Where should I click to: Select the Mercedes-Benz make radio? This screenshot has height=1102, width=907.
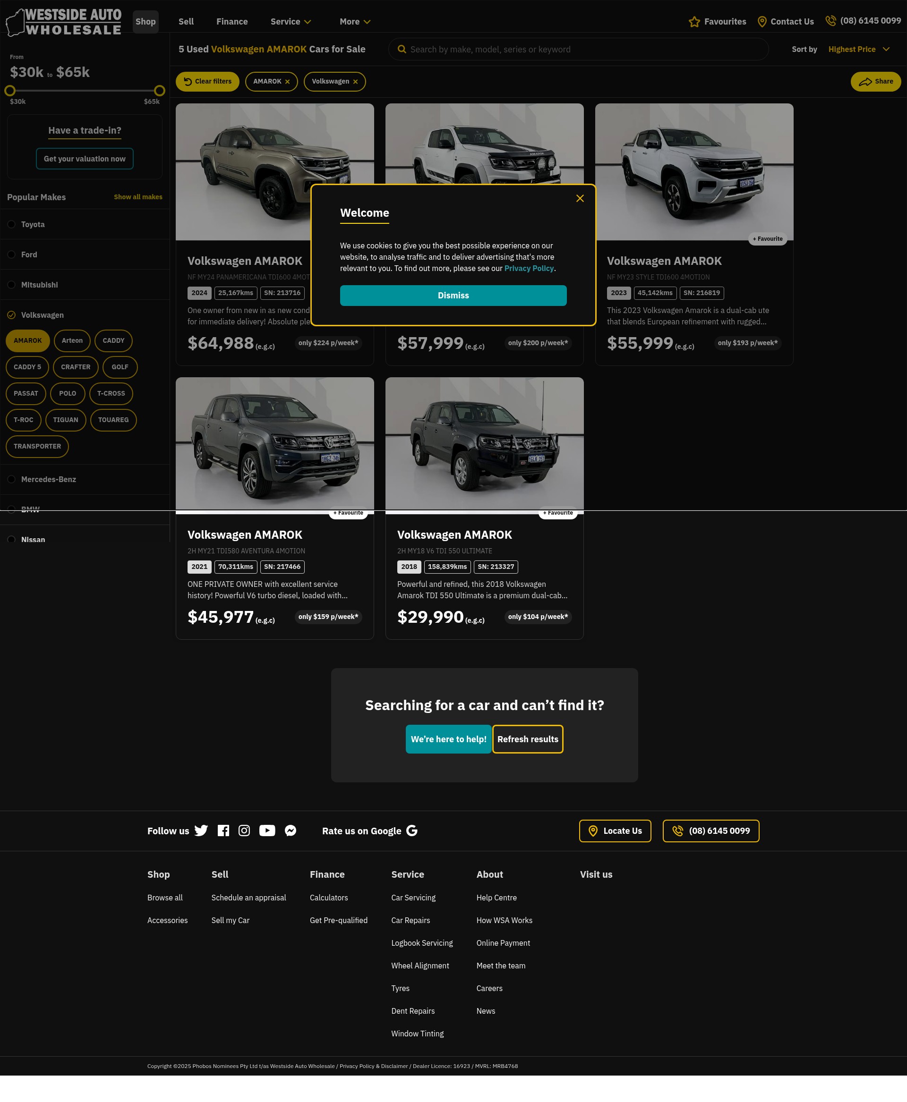pyautogui.click(x=11, y=479)
